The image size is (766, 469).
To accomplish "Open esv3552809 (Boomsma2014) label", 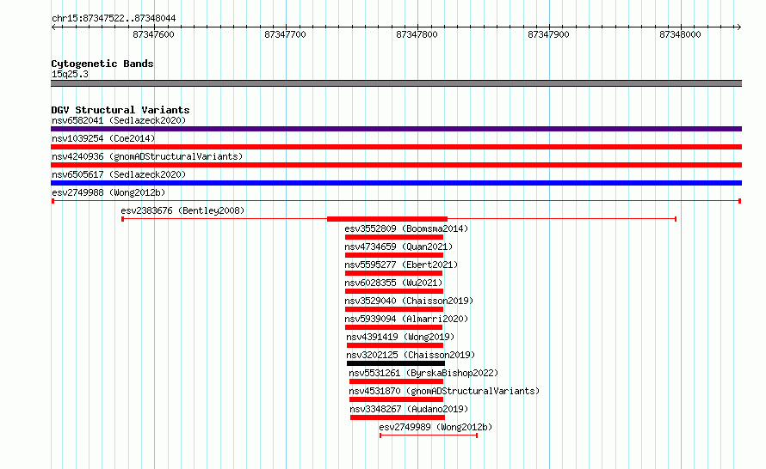I will point(406,228).
